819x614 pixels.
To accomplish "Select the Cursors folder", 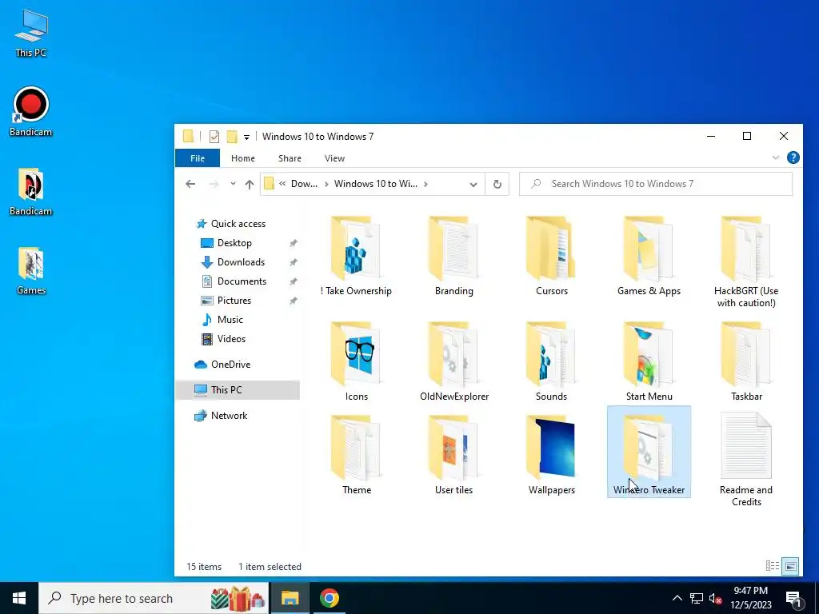I will 552,256.
